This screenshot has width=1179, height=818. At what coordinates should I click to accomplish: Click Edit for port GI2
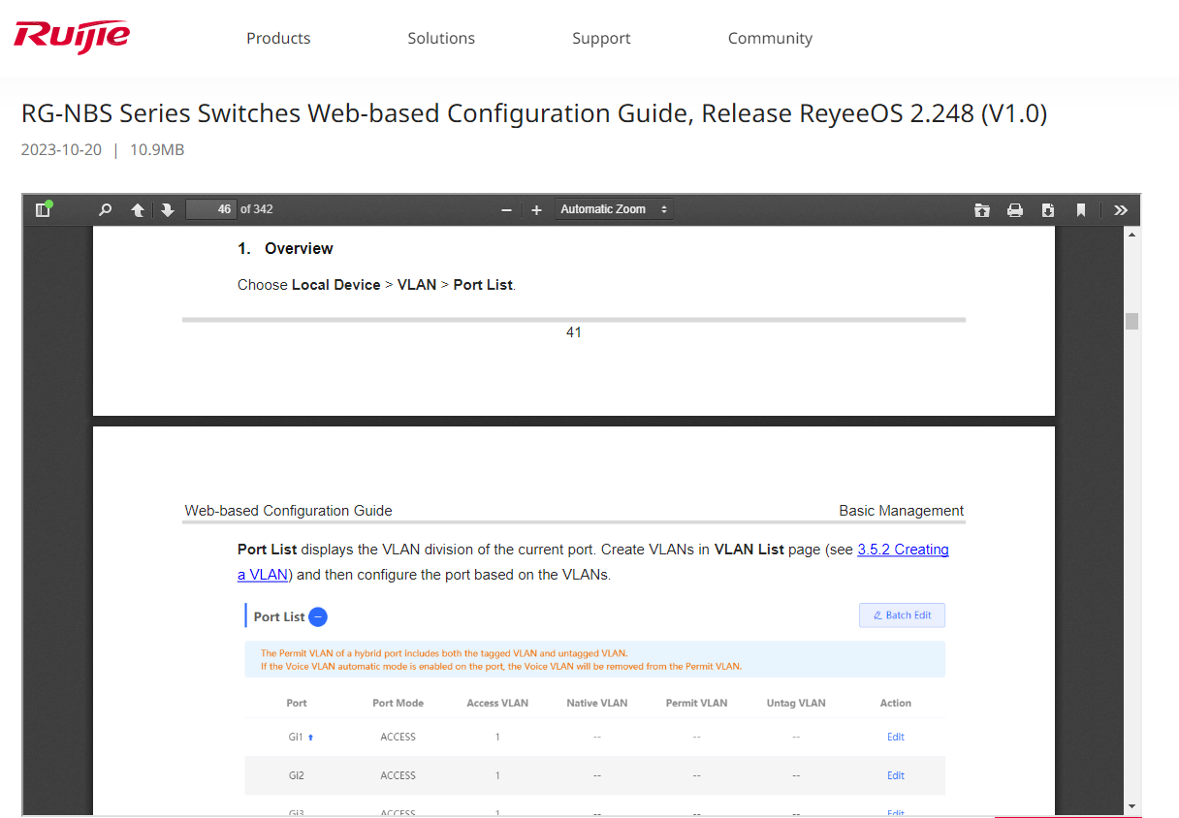pyautogui.click(x=895, y=775)
